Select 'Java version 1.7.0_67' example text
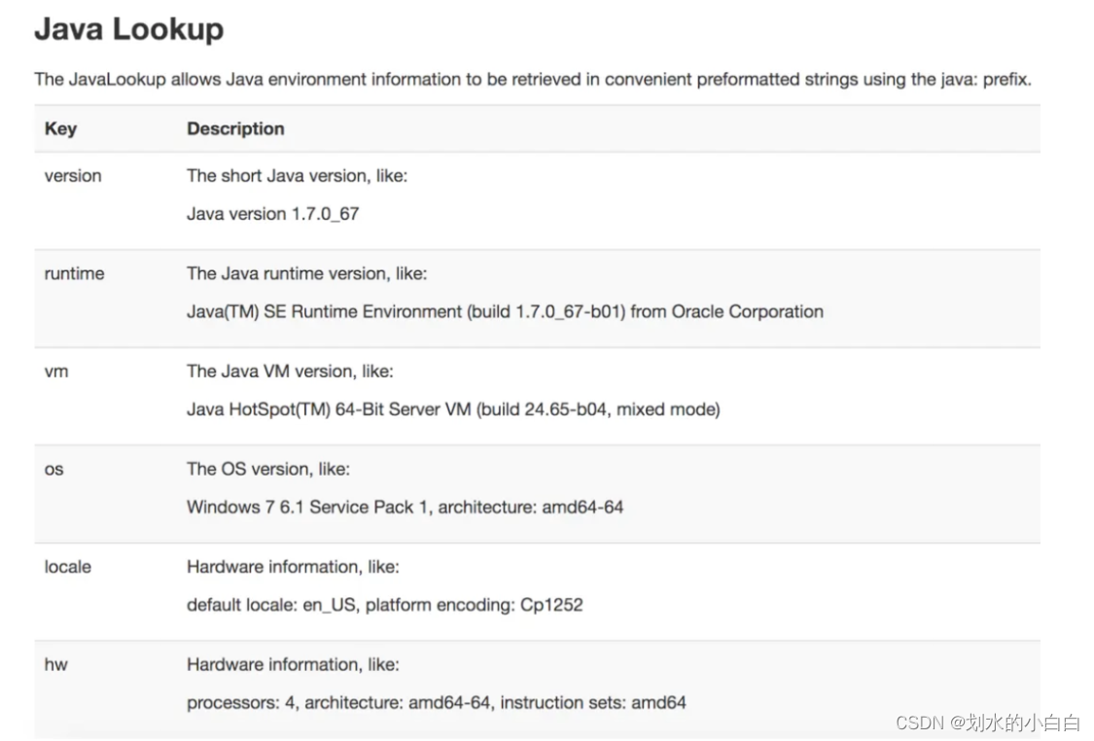The height and width of the screenshot is (741, 1094). pyautogui.click(x=273, y=214)
